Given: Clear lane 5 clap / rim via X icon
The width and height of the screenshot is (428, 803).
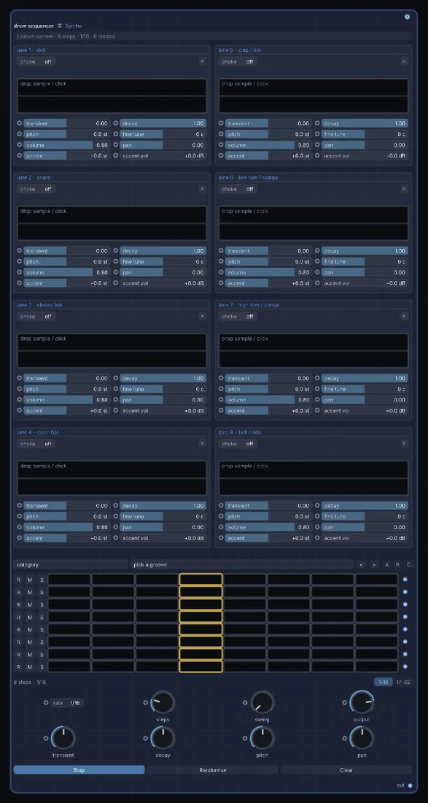Looking at the screenshot, I should click(404, 61).
